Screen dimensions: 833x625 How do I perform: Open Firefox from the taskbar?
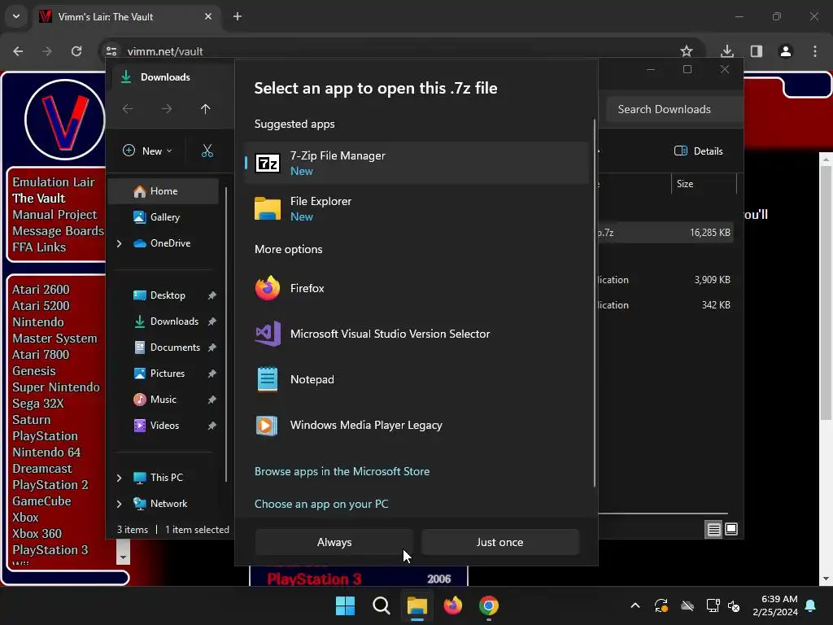click(x=452, y=605)
